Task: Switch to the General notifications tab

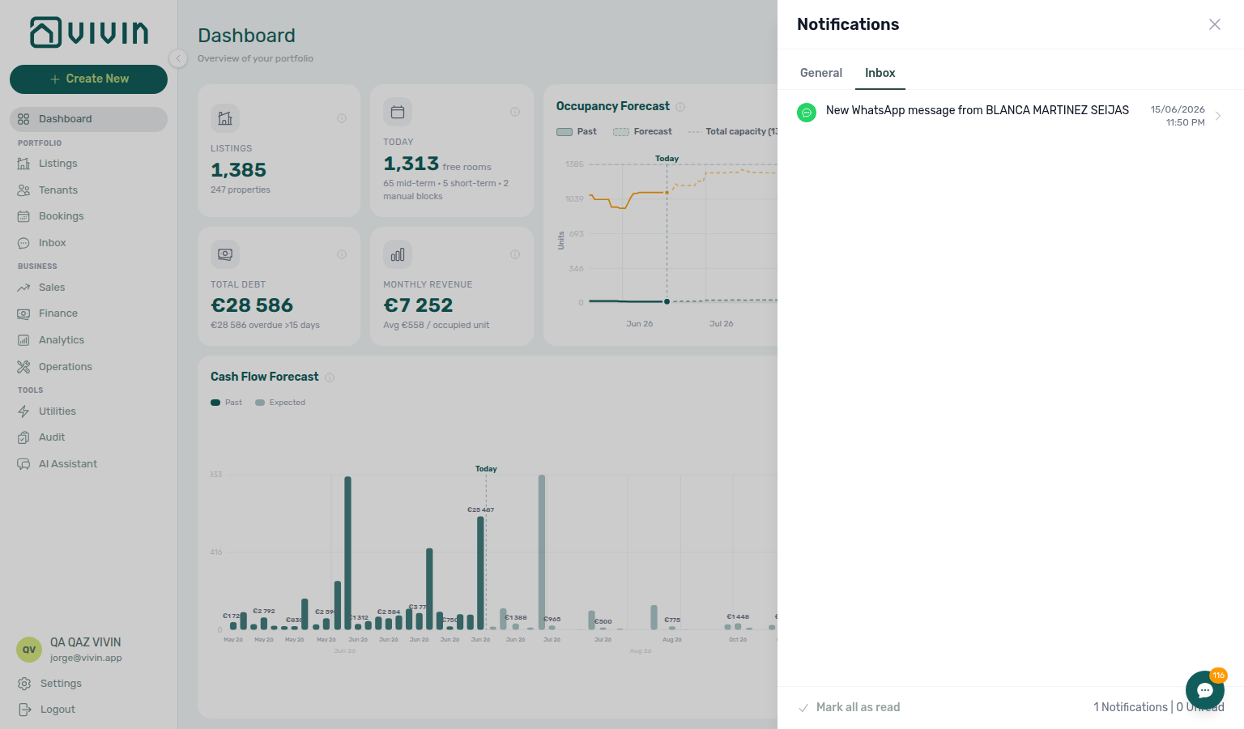Action: tap(821, 73)
